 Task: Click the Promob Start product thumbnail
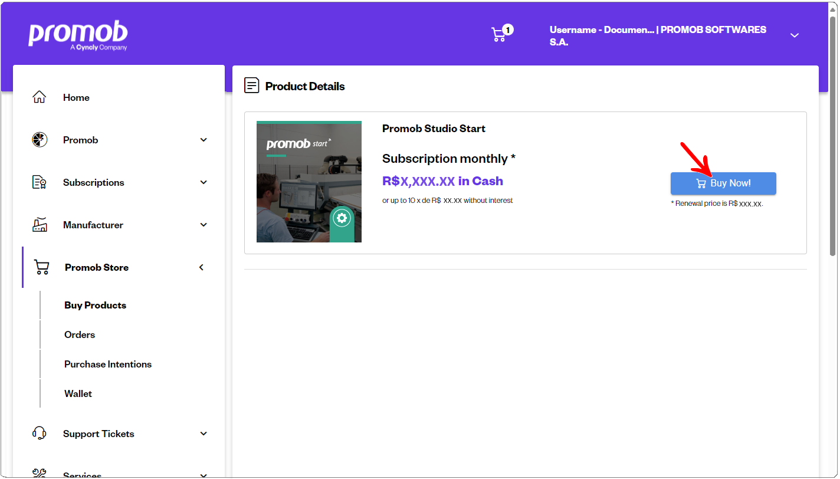tap(309, 182)
